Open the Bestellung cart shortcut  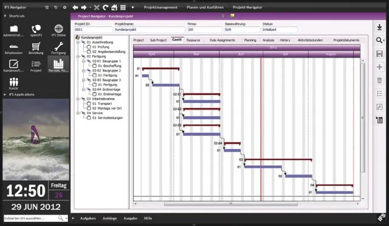(36, 48)
